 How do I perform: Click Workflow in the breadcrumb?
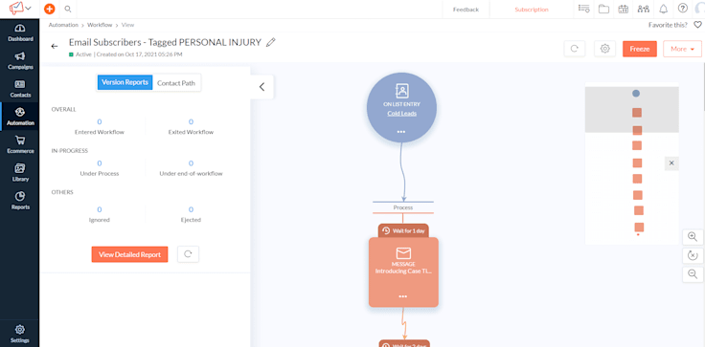(x=100, y=25)
